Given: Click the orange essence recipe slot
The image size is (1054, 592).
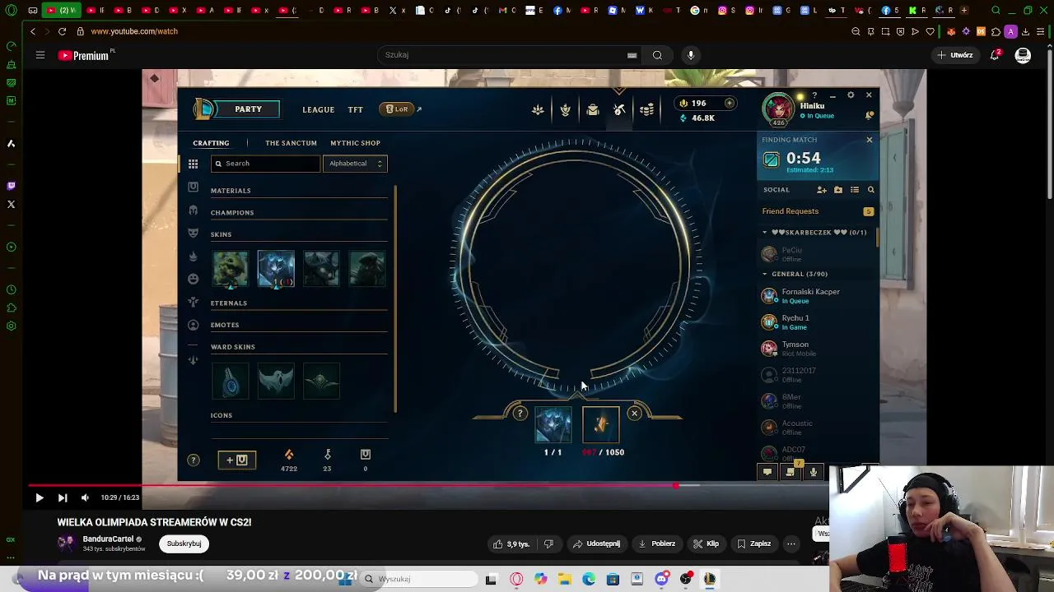Looking at the screenshot, I should (600, 425).
